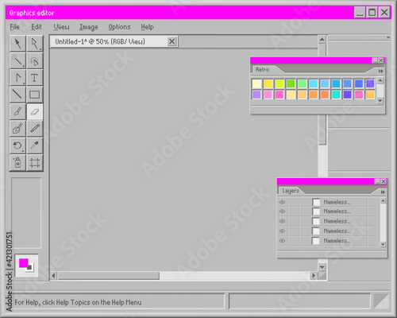This screenshot has height=318, width=397.
Task: Choose the Lasso tool
Action: [x=35, y=60]
